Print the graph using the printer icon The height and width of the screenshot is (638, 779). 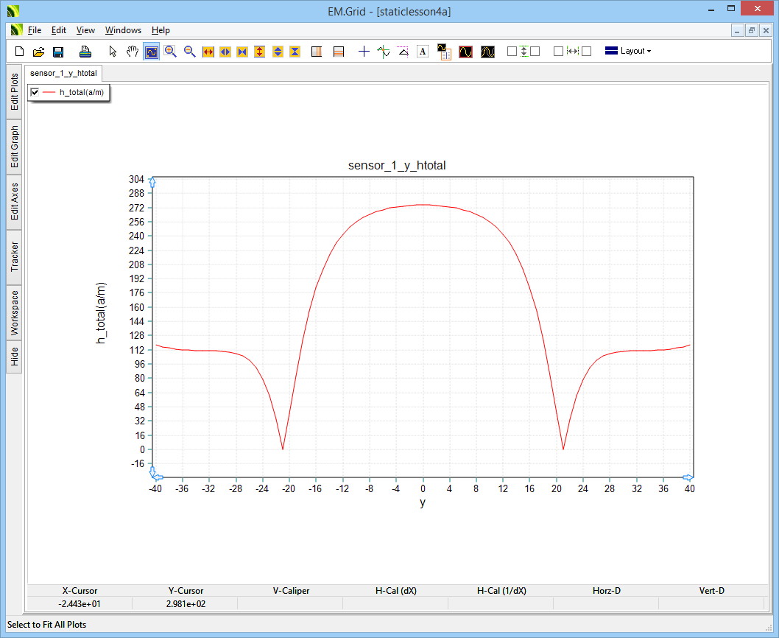click(x=85, y=52)
